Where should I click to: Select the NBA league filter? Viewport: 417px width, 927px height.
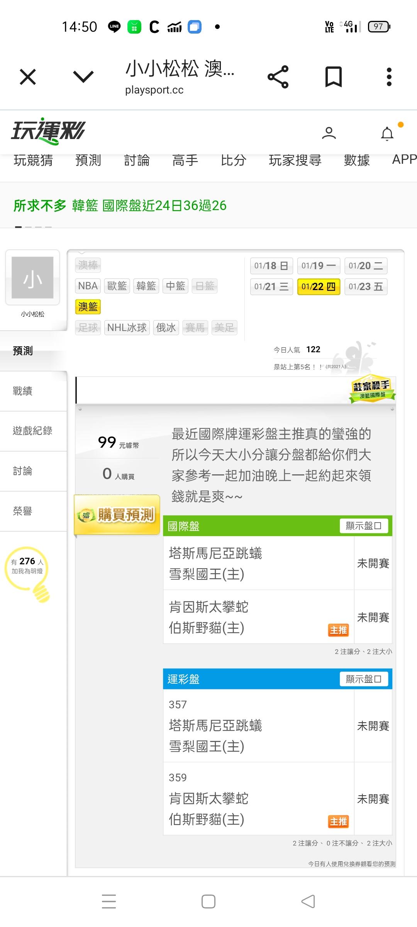click(88, 286)
